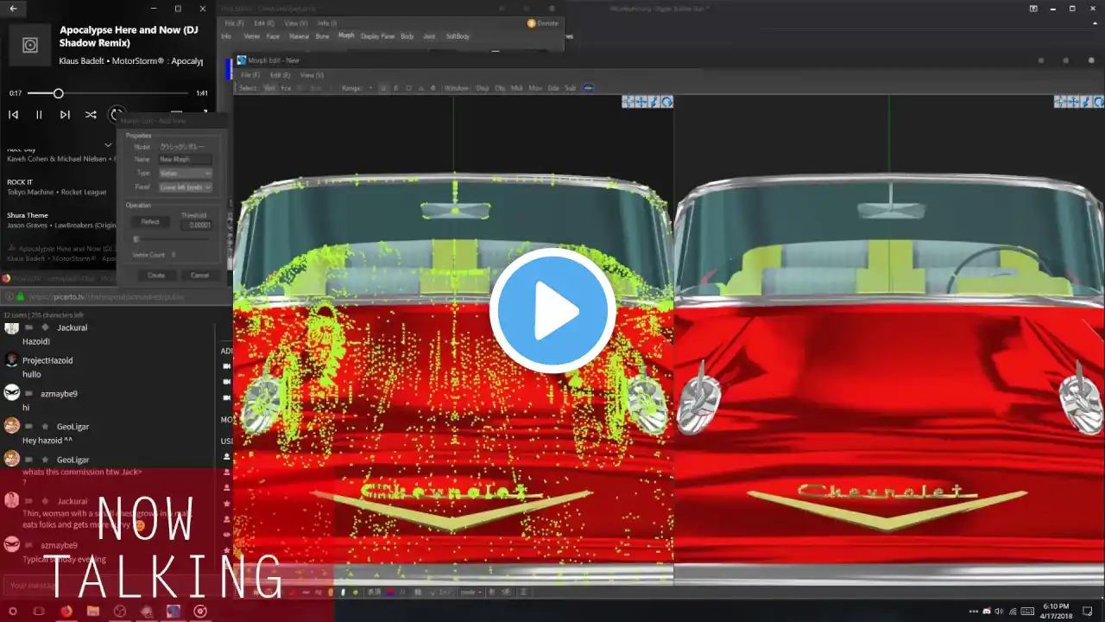
Task: Click the rainbow circle toolbar icon
Action: point(589,88)
